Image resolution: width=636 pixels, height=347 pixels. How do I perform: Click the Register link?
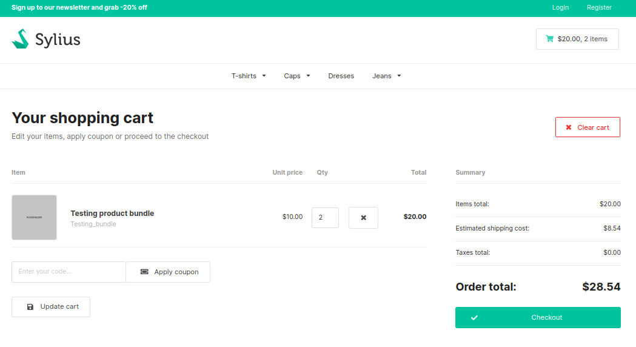pos(599,7)
